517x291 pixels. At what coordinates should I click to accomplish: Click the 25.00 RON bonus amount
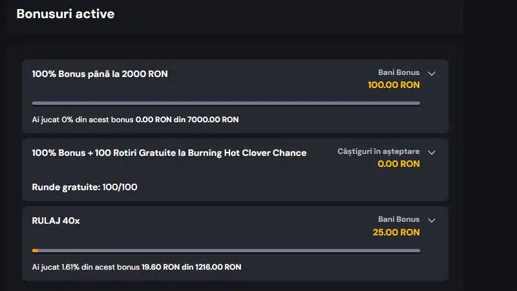click(x=396, y=232)
